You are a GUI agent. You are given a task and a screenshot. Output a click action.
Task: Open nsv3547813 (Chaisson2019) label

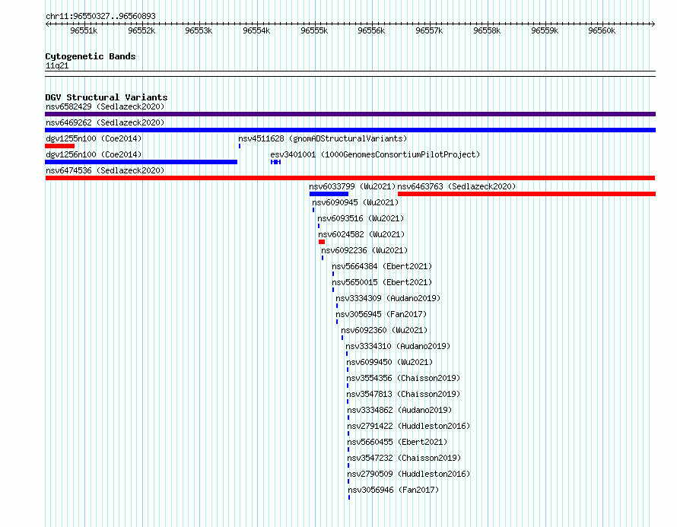(403, 394)
